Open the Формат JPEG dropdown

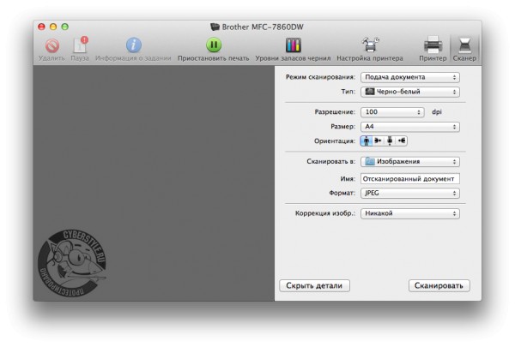[410, 193]
